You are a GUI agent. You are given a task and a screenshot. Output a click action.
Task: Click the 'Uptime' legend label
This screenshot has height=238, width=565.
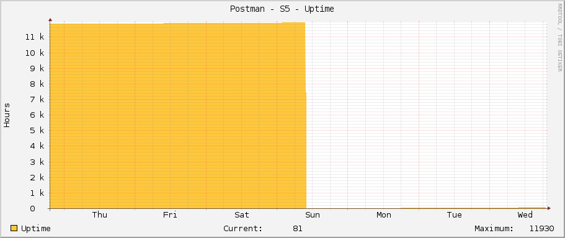coord(36,229)
